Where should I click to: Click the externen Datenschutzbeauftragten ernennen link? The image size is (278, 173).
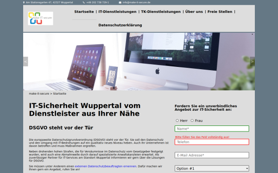tap(106, 166)
